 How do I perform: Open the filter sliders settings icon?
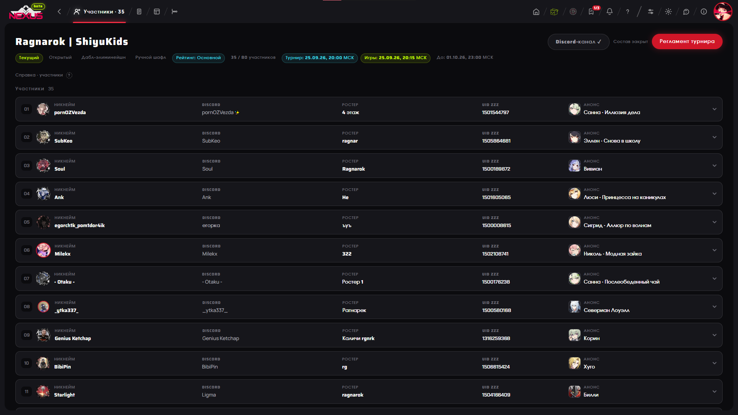(x=650, y=12)
